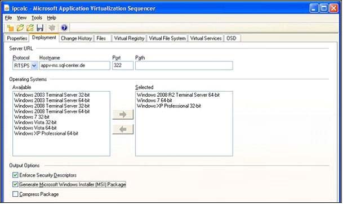Open the View menu
Image resolution: width=343 pixels, height=204 pixels.
pyautogui.click(x=21, y=18)
